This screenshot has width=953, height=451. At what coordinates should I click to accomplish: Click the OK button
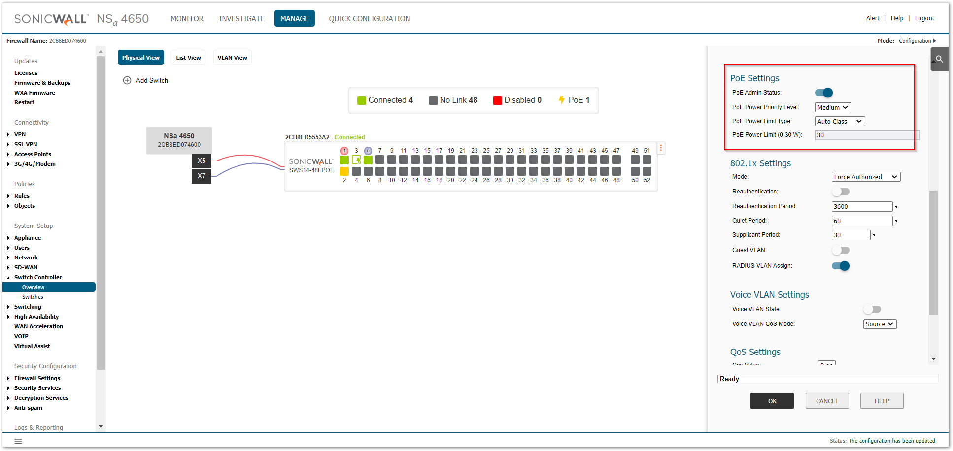(x=772, y=401)
